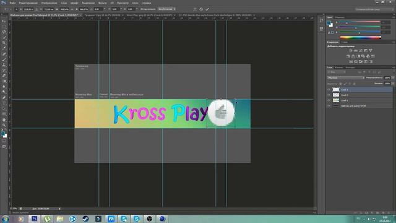Screen dimensions: 396x223
Task: Click the rotation angle field in options bar
Action: point(98,9)
